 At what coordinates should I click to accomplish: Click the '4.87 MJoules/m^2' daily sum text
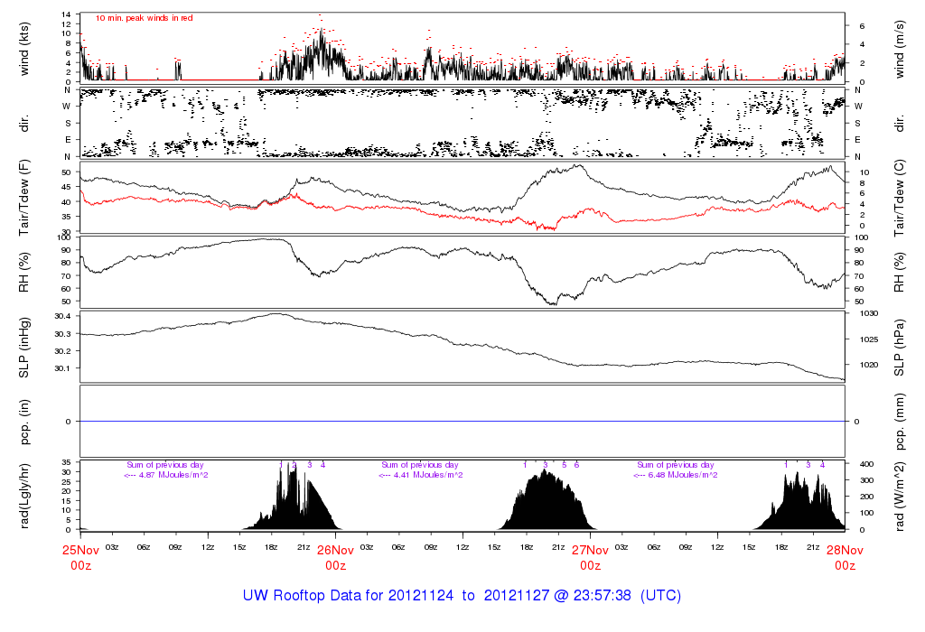click(173, 475)
